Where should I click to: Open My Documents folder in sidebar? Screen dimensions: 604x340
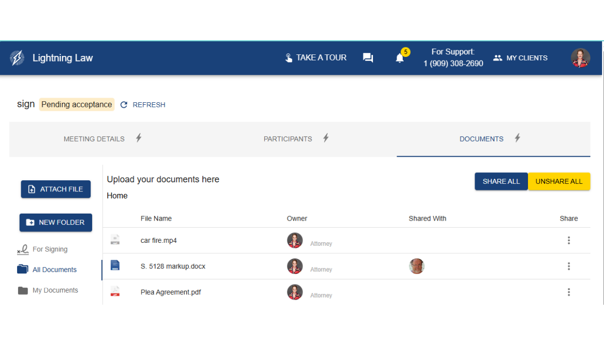pos(48,290)
